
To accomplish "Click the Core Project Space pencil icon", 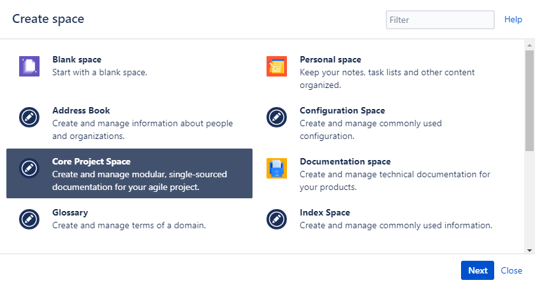I will 29,168.
